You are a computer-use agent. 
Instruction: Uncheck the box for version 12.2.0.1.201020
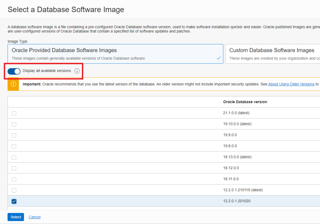tap(14, 201)
